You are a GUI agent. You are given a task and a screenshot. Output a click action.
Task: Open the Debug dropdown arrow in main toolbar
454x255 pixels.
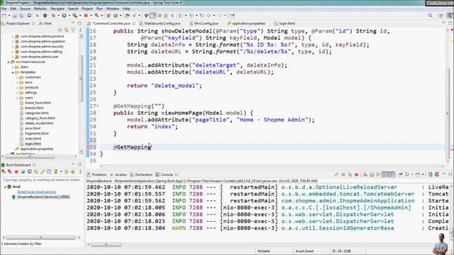point(58,16)
